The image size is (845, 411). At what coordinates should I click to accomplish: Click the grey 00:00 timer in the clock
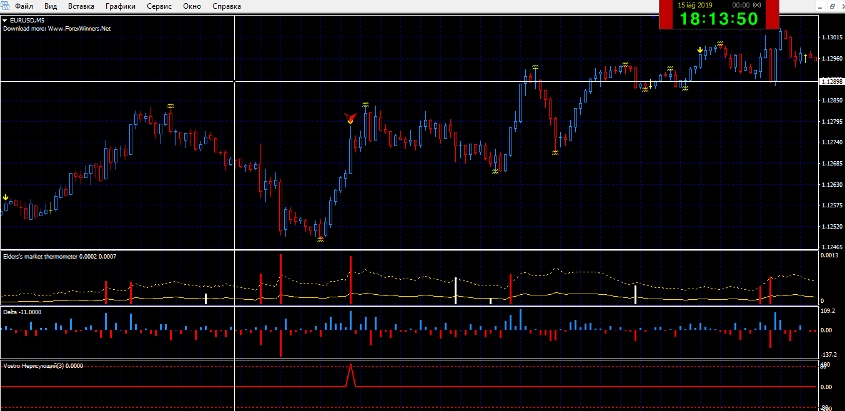point(741,5)
